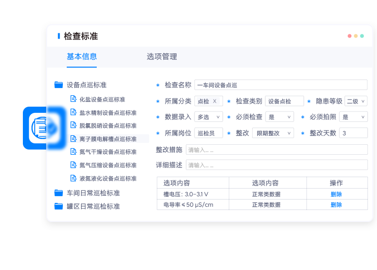Click document icon beside 脱氯脱硝设备点巡标准
The image size is (377, 270).
click(73, 125)
